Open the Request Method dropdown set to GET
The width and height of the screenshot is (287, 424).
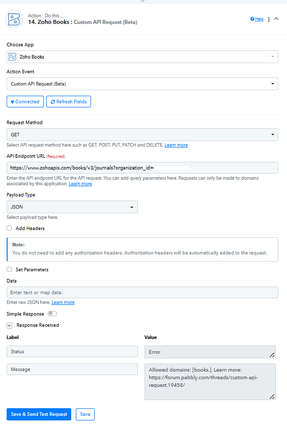142,135
